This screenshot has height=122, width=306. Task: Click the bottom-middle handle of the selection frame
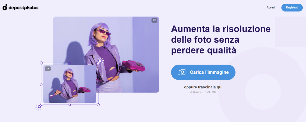(x=70, y=105)
